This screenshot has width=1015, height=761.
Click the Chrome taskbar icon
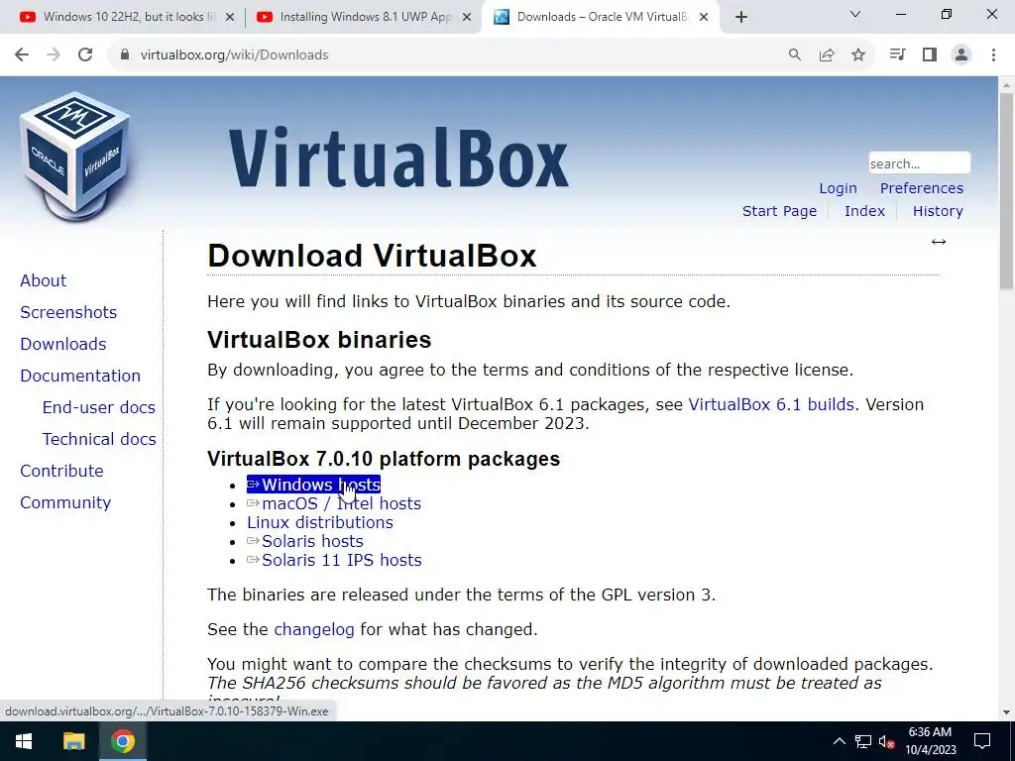click(122, 741)
